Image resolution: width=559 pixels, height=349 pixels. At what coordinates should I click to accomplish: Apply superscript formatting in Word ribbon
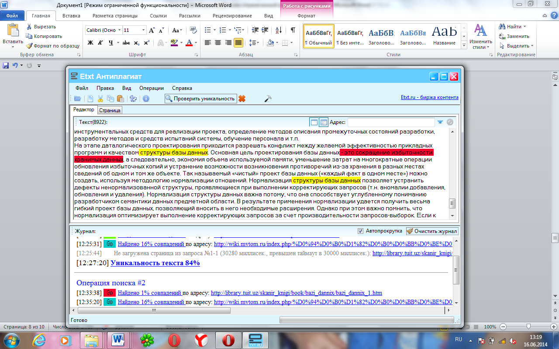146,43
